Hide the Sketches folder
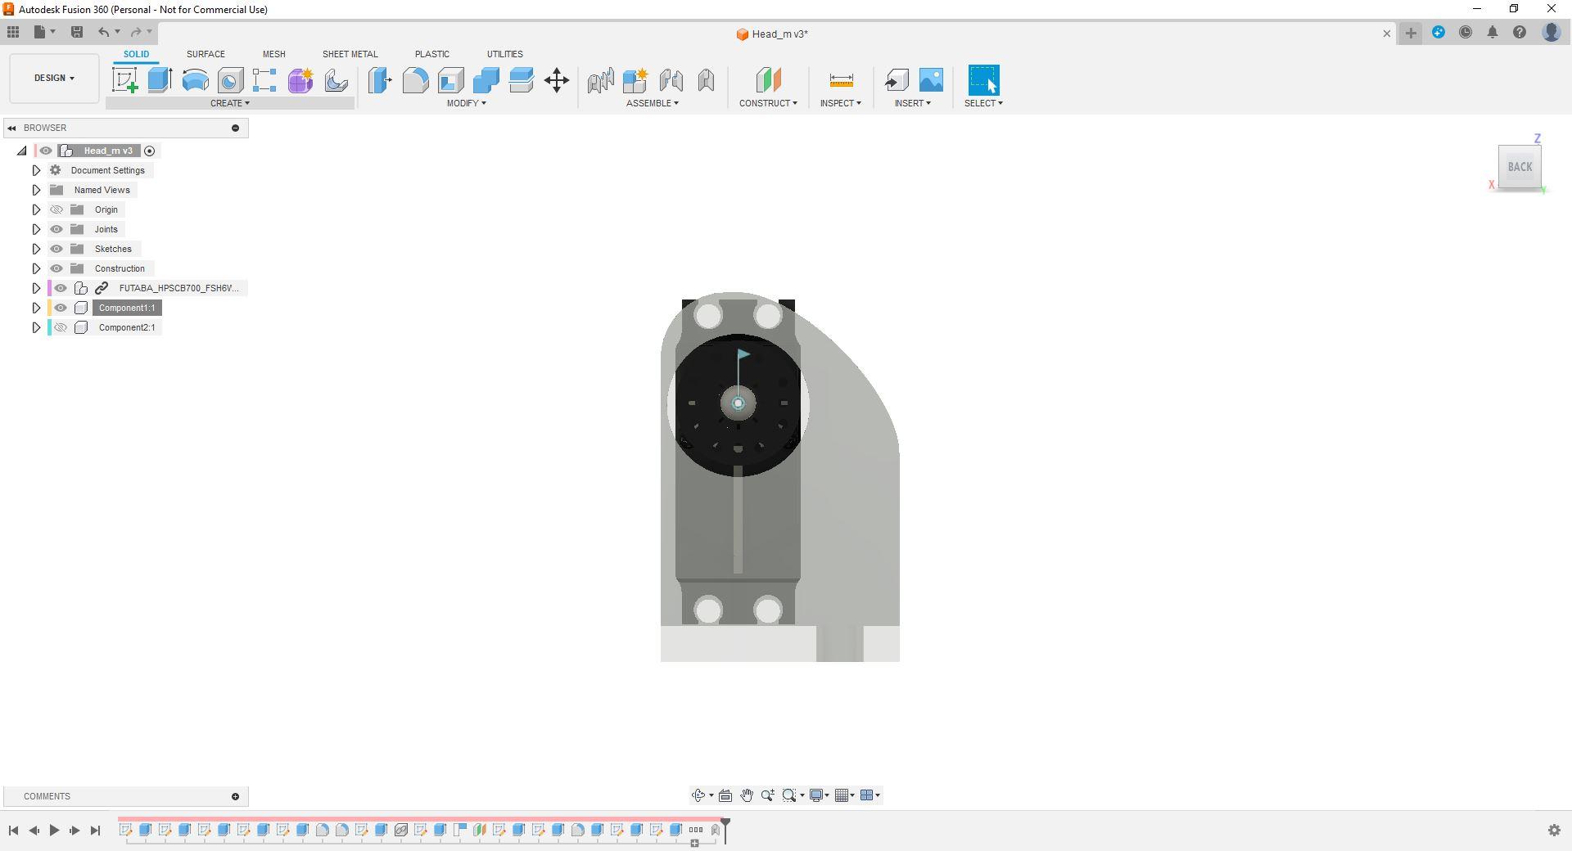Image resolution: width=1572 pixels, height=851 pixels. pos(56,249)
